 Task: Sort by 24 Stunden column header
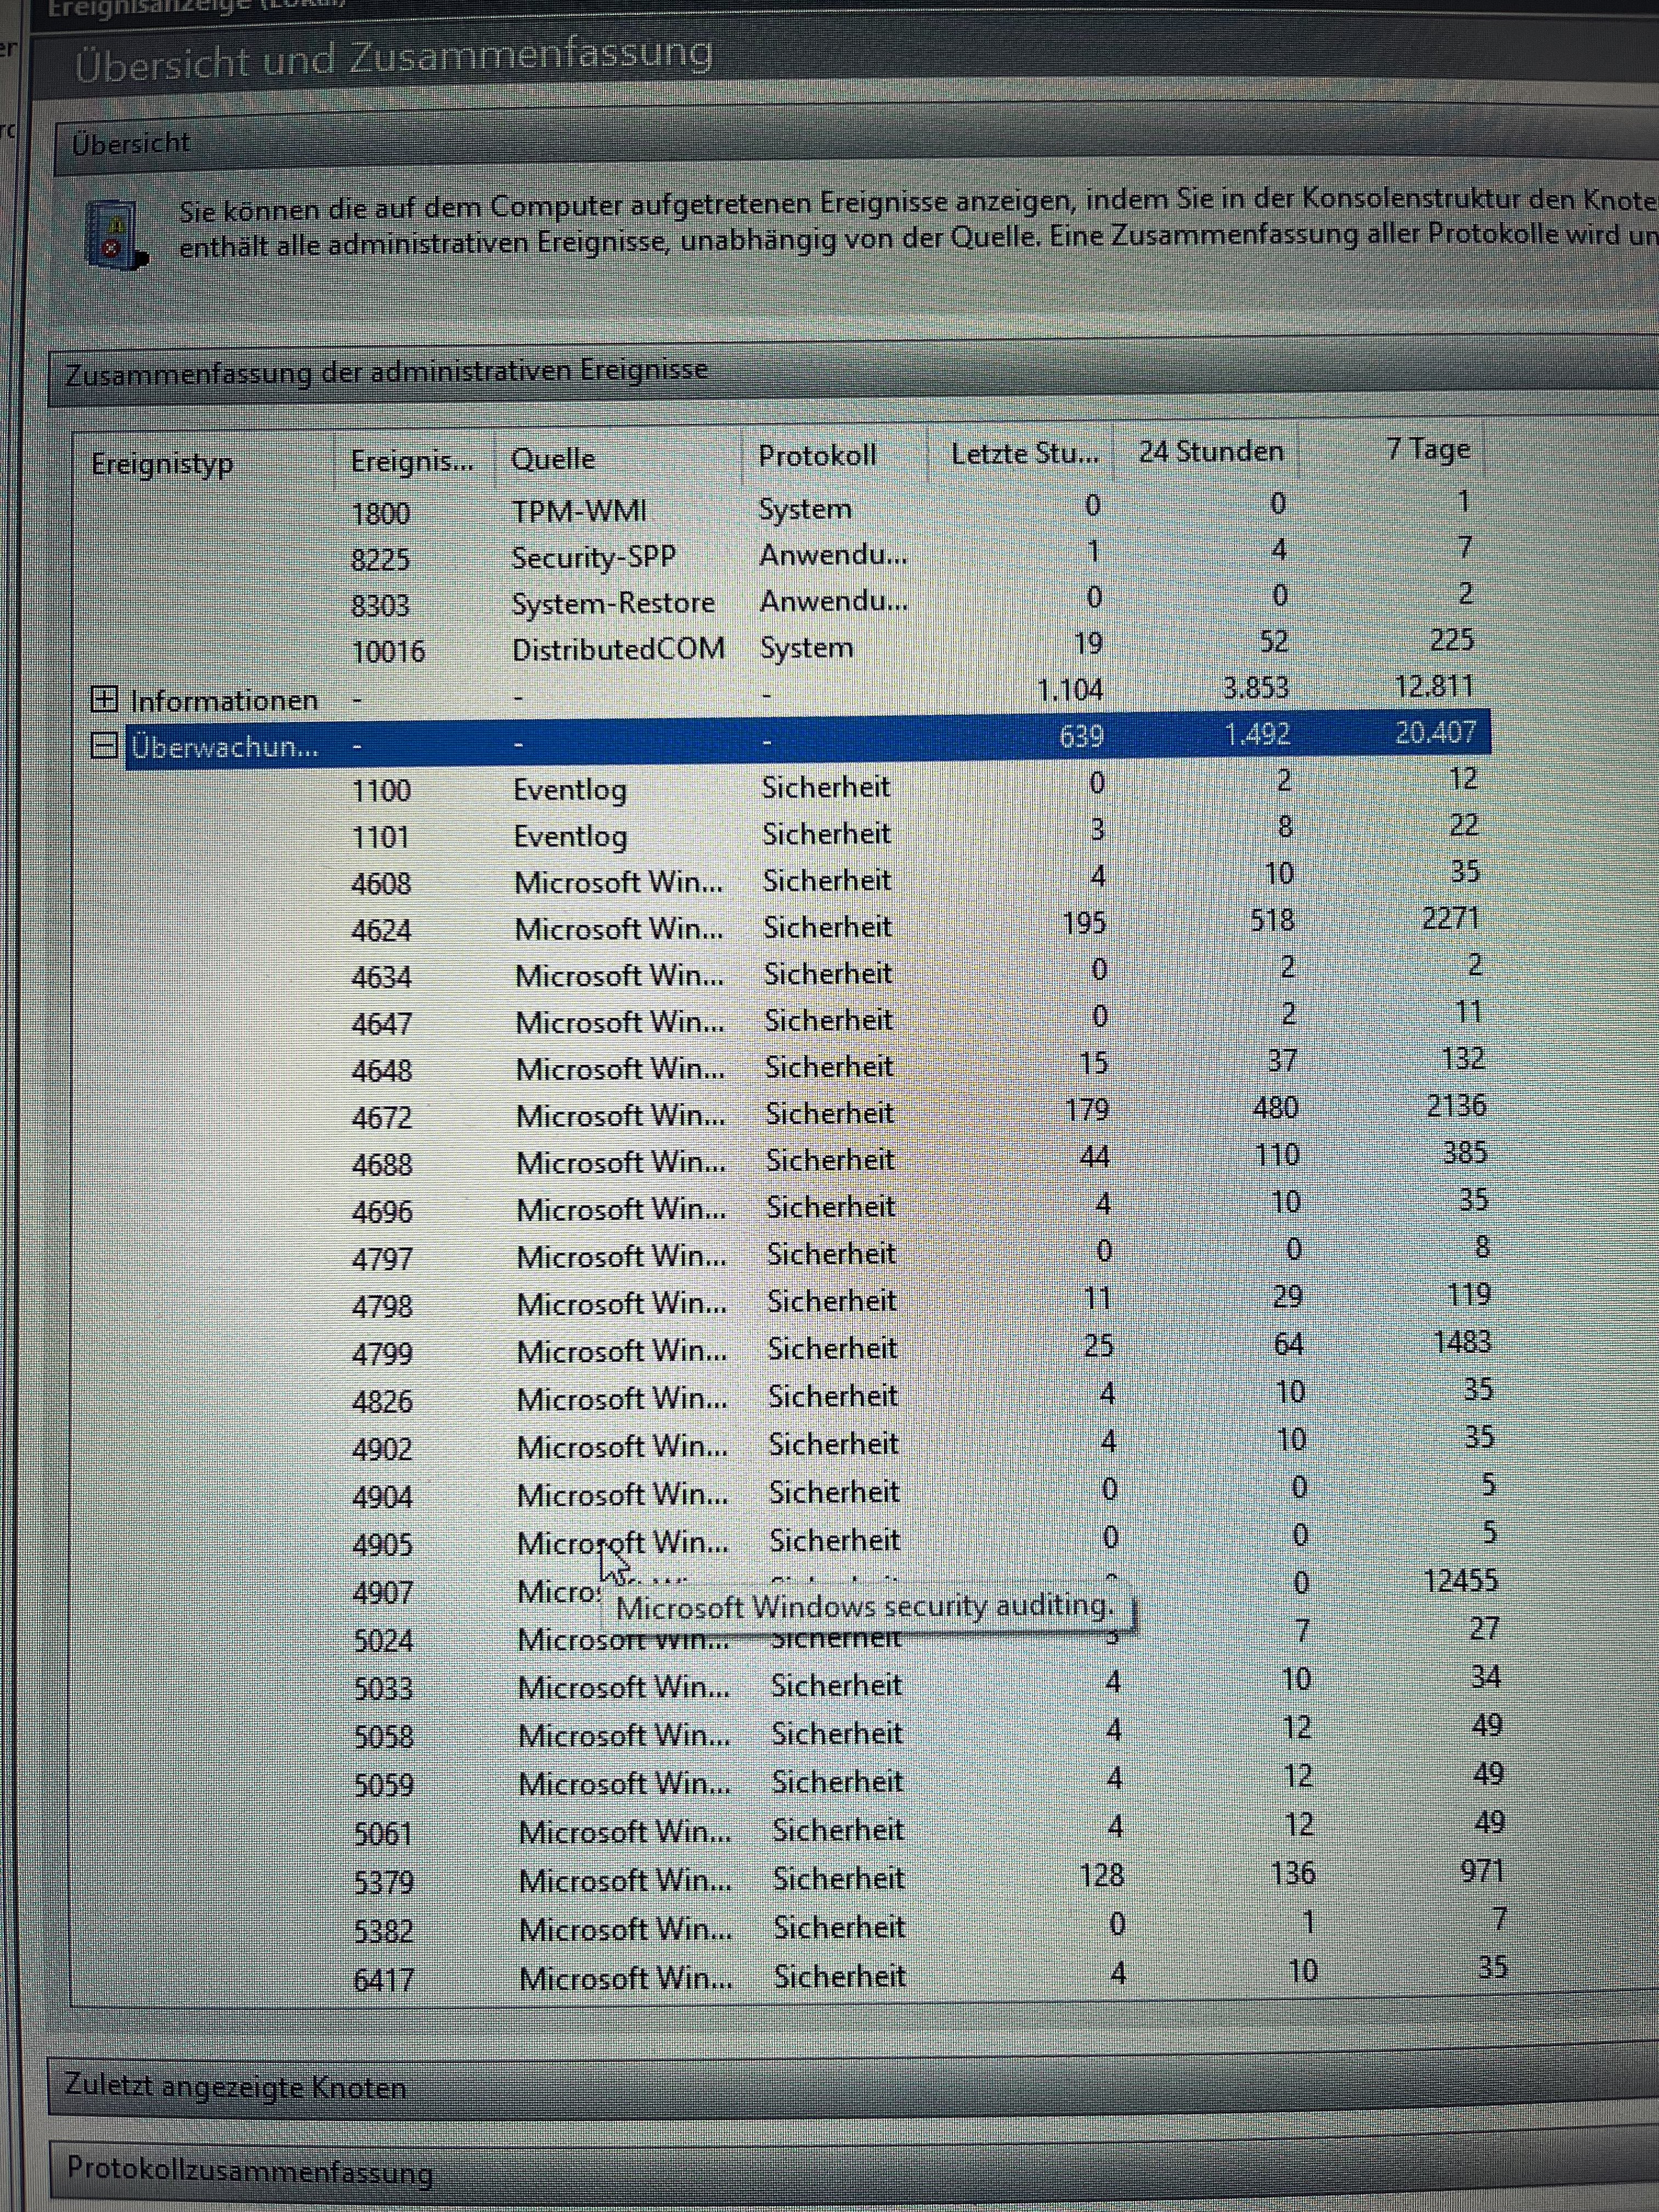pos(1210,452)
